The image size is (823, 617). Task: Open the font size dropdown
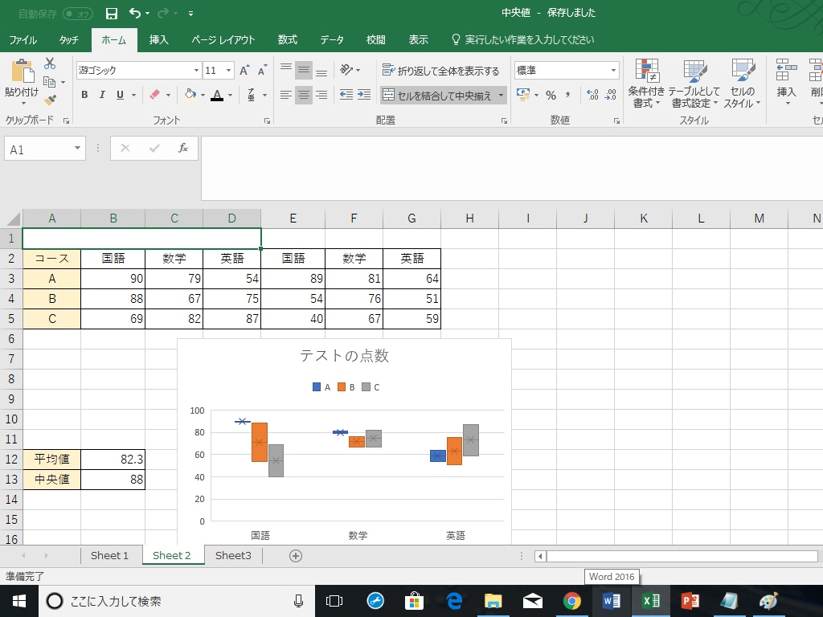228,70
